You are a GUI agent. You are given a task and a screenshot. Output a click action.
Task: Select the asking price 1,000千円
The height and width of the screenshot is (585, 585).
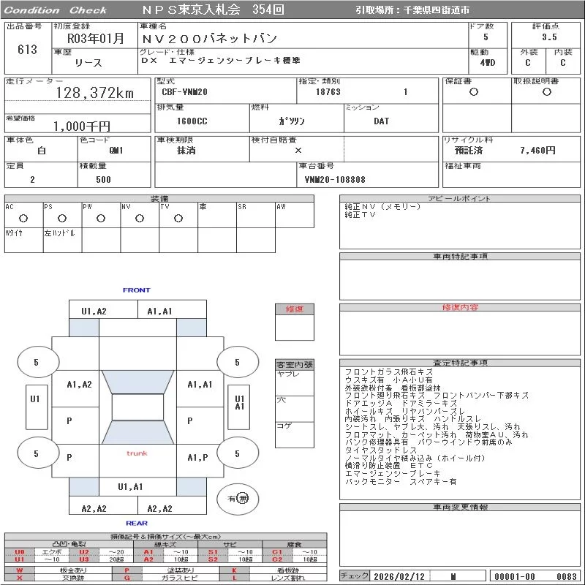[82, 126]
